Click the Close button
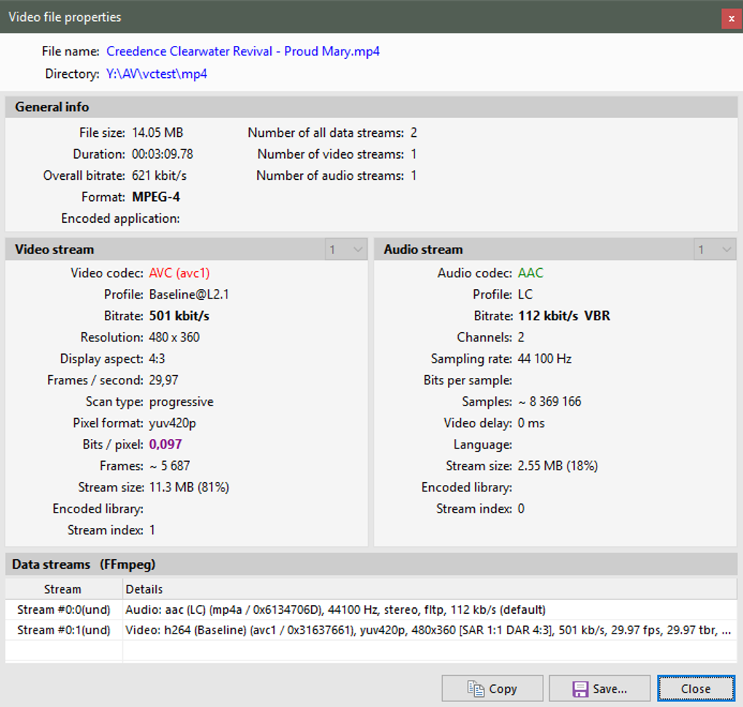Image resolution: width=743 pixels, height=707 pixels. tap(696, 688)
